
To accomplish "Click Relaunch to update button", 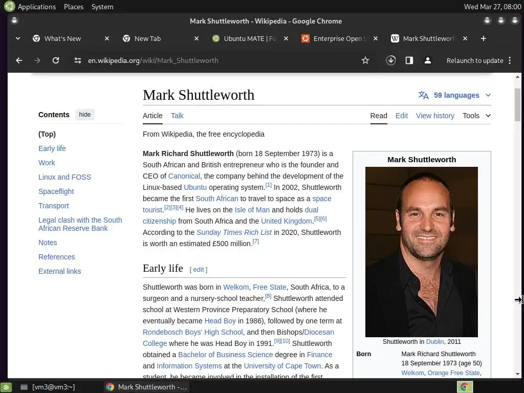I will click(x=475, y=60).
